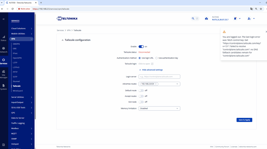The height and width of the screenshot is (149, 267).
Task: Remove the 192.168.2.0/24 route tag
Action: point(156,84)
